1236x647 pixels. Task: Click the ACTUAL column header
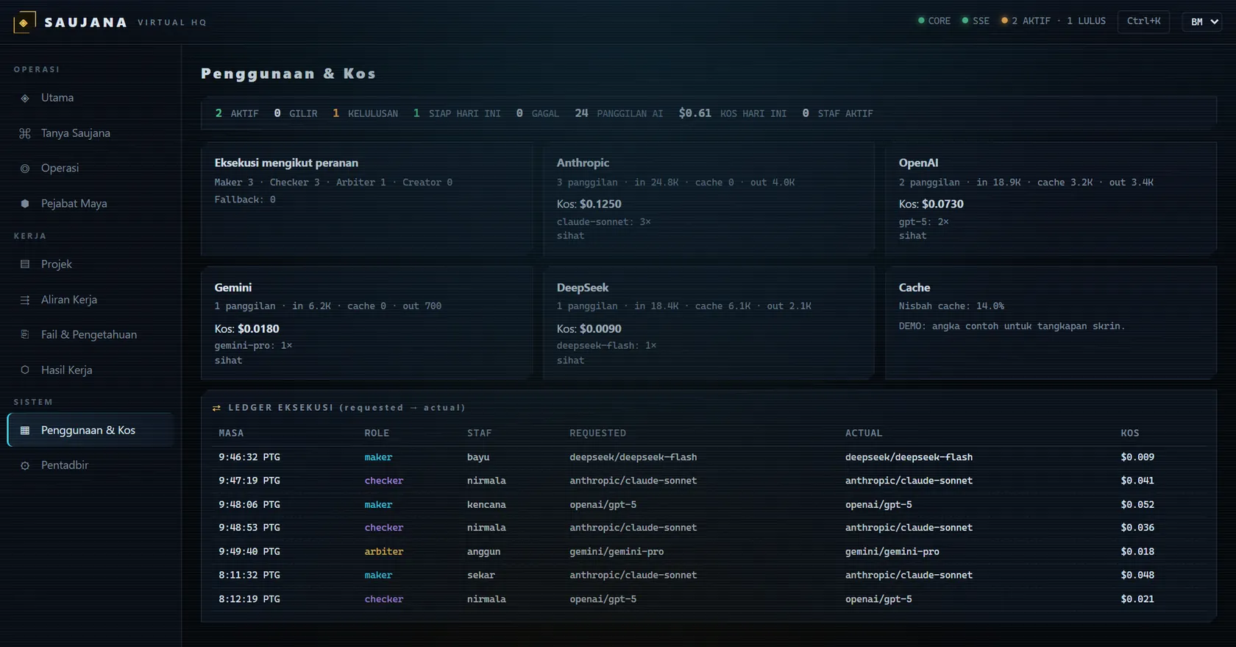864,434
